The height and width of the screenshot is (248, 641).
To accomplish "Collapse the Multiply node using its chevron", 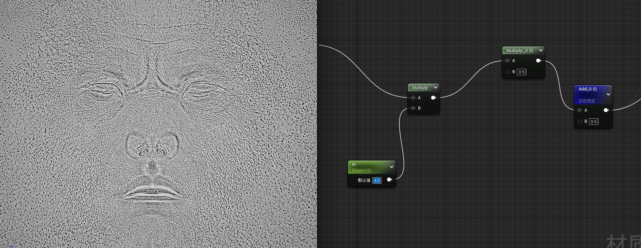I will click(436, 88).
